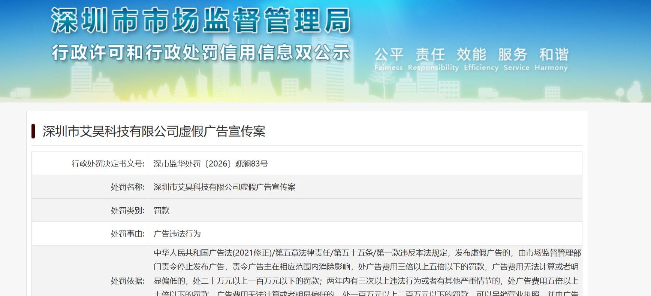Screen dimensions: 651x296
Task: Click the 行政许可和行政处罚信用信息双公示 banner subtitle
Action: (x=201, y=52)
